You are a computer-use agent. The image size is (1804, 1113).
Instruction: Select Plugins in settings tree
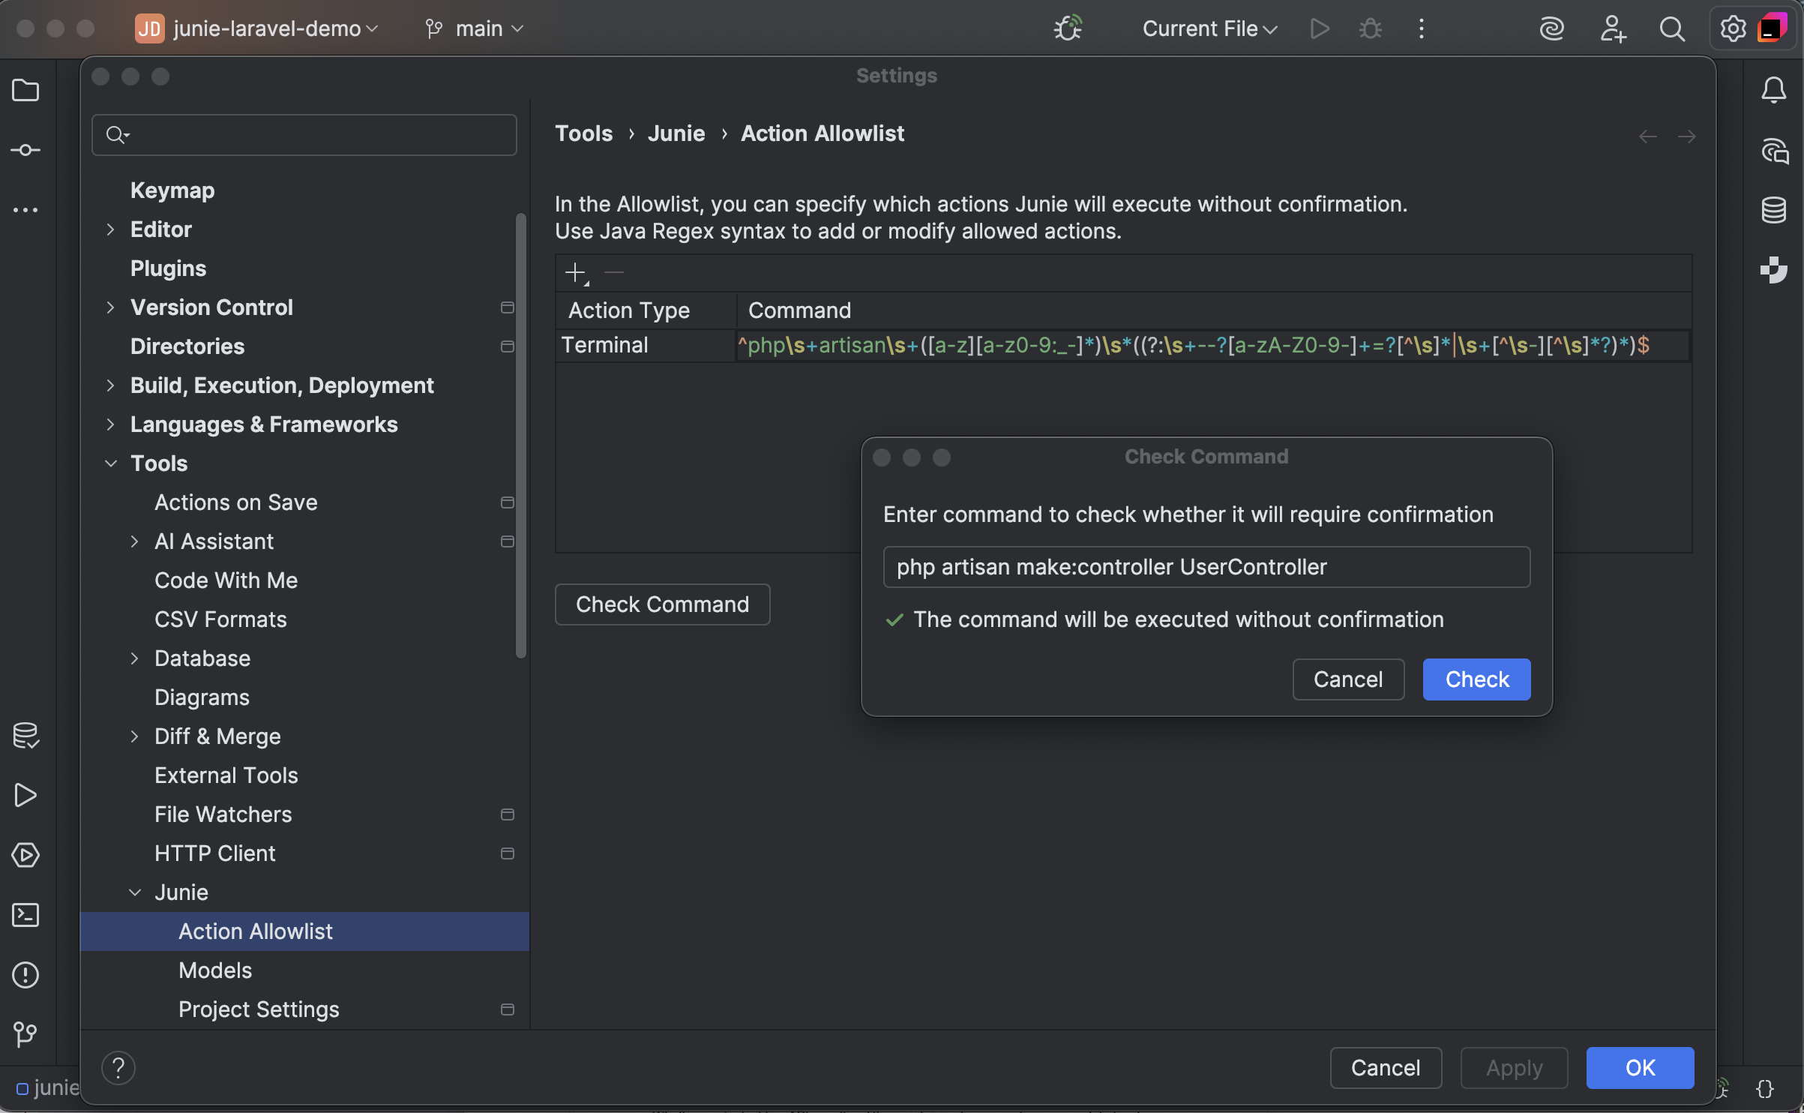[168, 268]
